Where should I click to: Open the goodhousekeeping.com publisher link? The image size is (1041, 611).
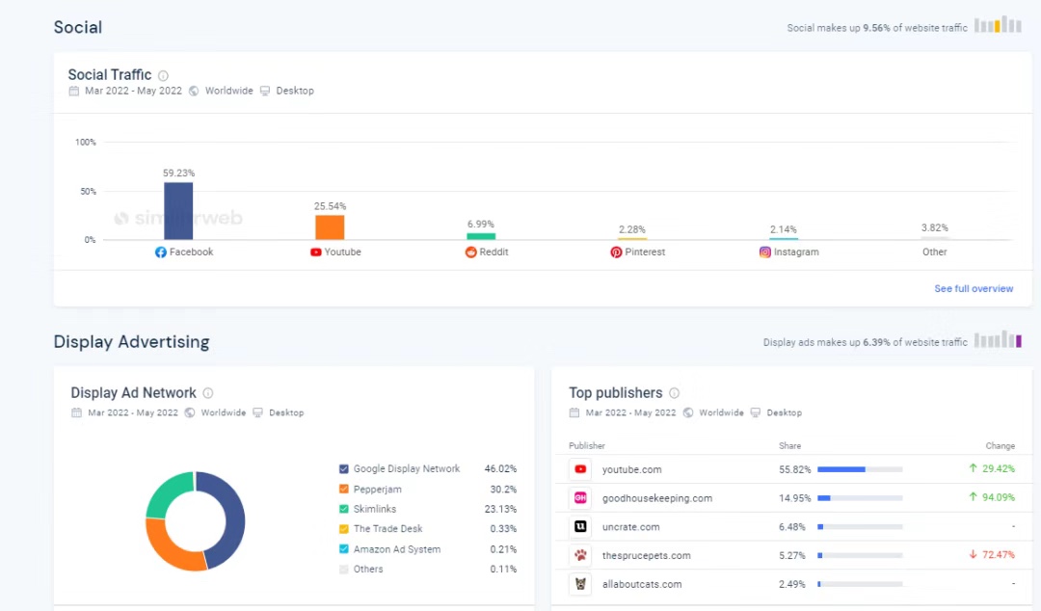[x=656, y=498]
